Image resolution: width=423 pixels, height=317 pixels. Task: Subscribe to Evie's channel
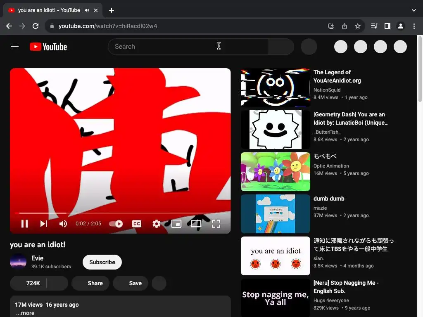tap(102, 262)
